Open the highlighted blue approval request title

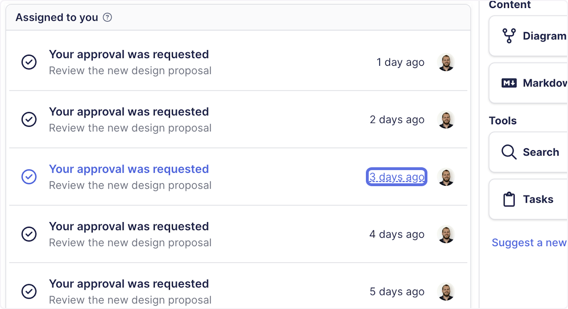coord(129,169)
